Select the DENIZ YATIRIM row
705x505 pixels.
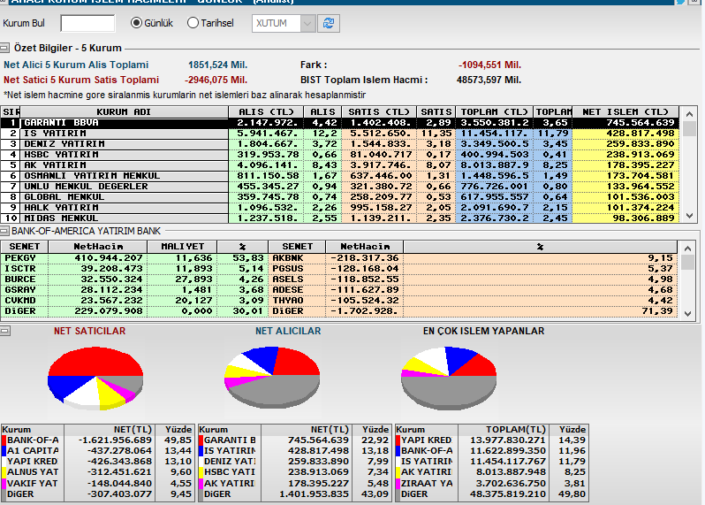[x=339, y=144]
